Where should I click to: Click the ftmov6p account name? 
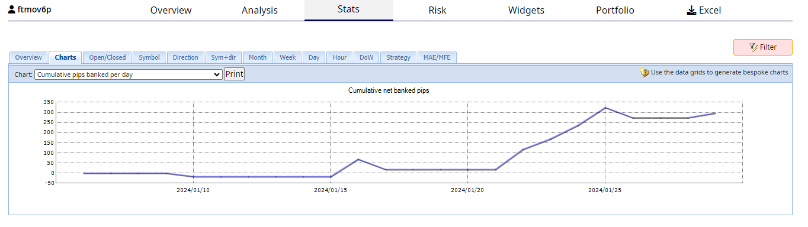click(34, 9)
